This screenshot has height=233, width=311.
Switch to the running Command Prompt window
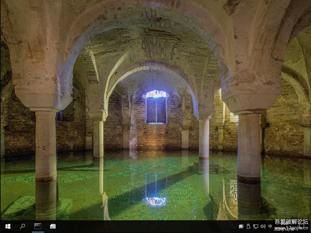click(x=38, y=226)
